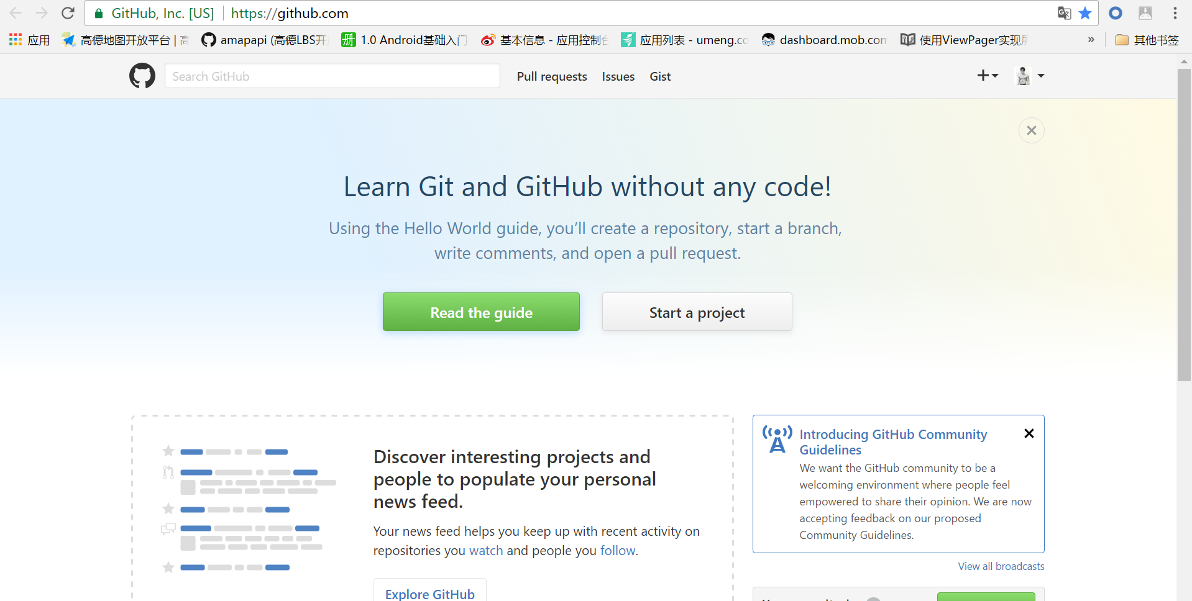Open the 其他书签 folder
Viewport: 1192px width, 601px height.
pos(1147,40)
